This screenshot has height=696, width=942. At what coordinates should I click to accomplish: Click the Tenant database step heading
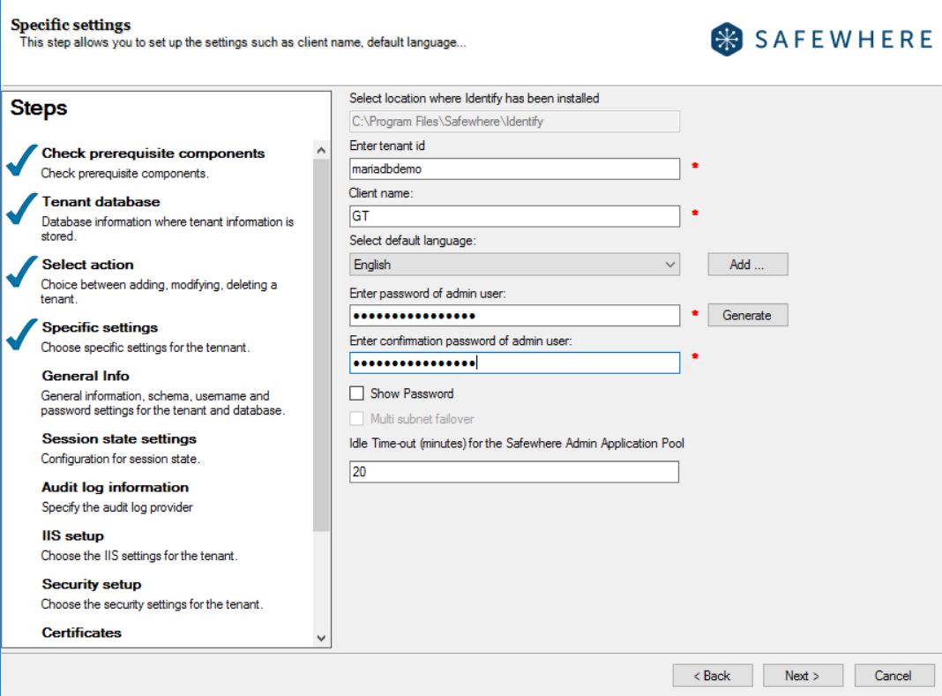101,202
